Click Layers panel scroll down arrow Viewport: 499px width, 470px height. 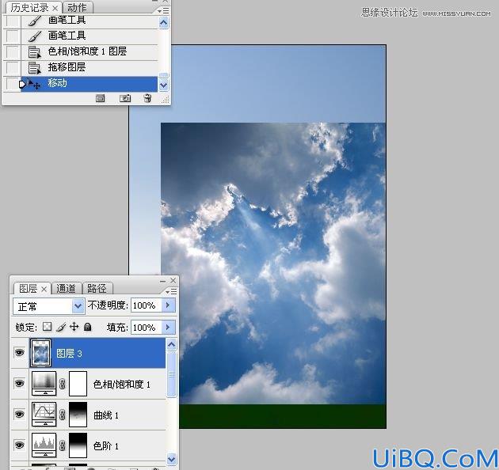(171, 459)
